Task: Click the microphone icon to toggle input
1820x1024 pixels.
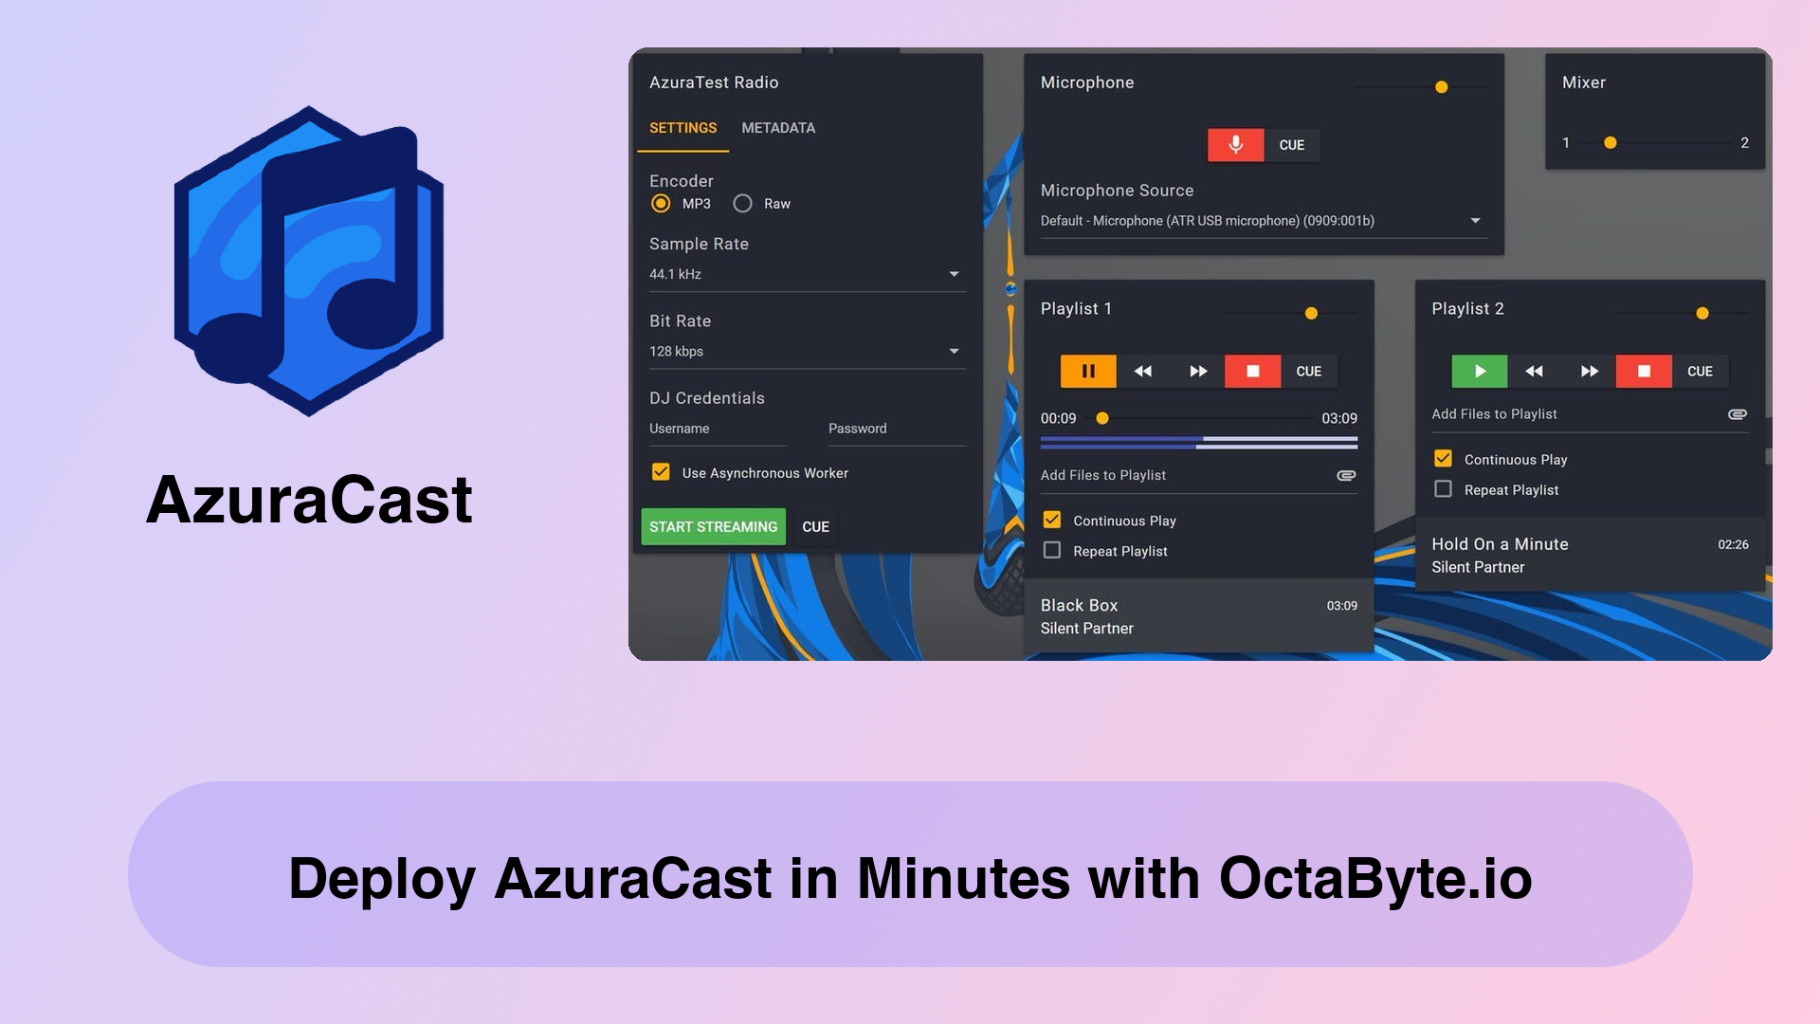Action: [1235, 145]
